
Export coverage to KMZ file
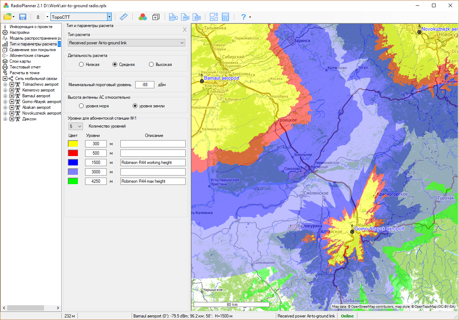[x=197, y=17]
